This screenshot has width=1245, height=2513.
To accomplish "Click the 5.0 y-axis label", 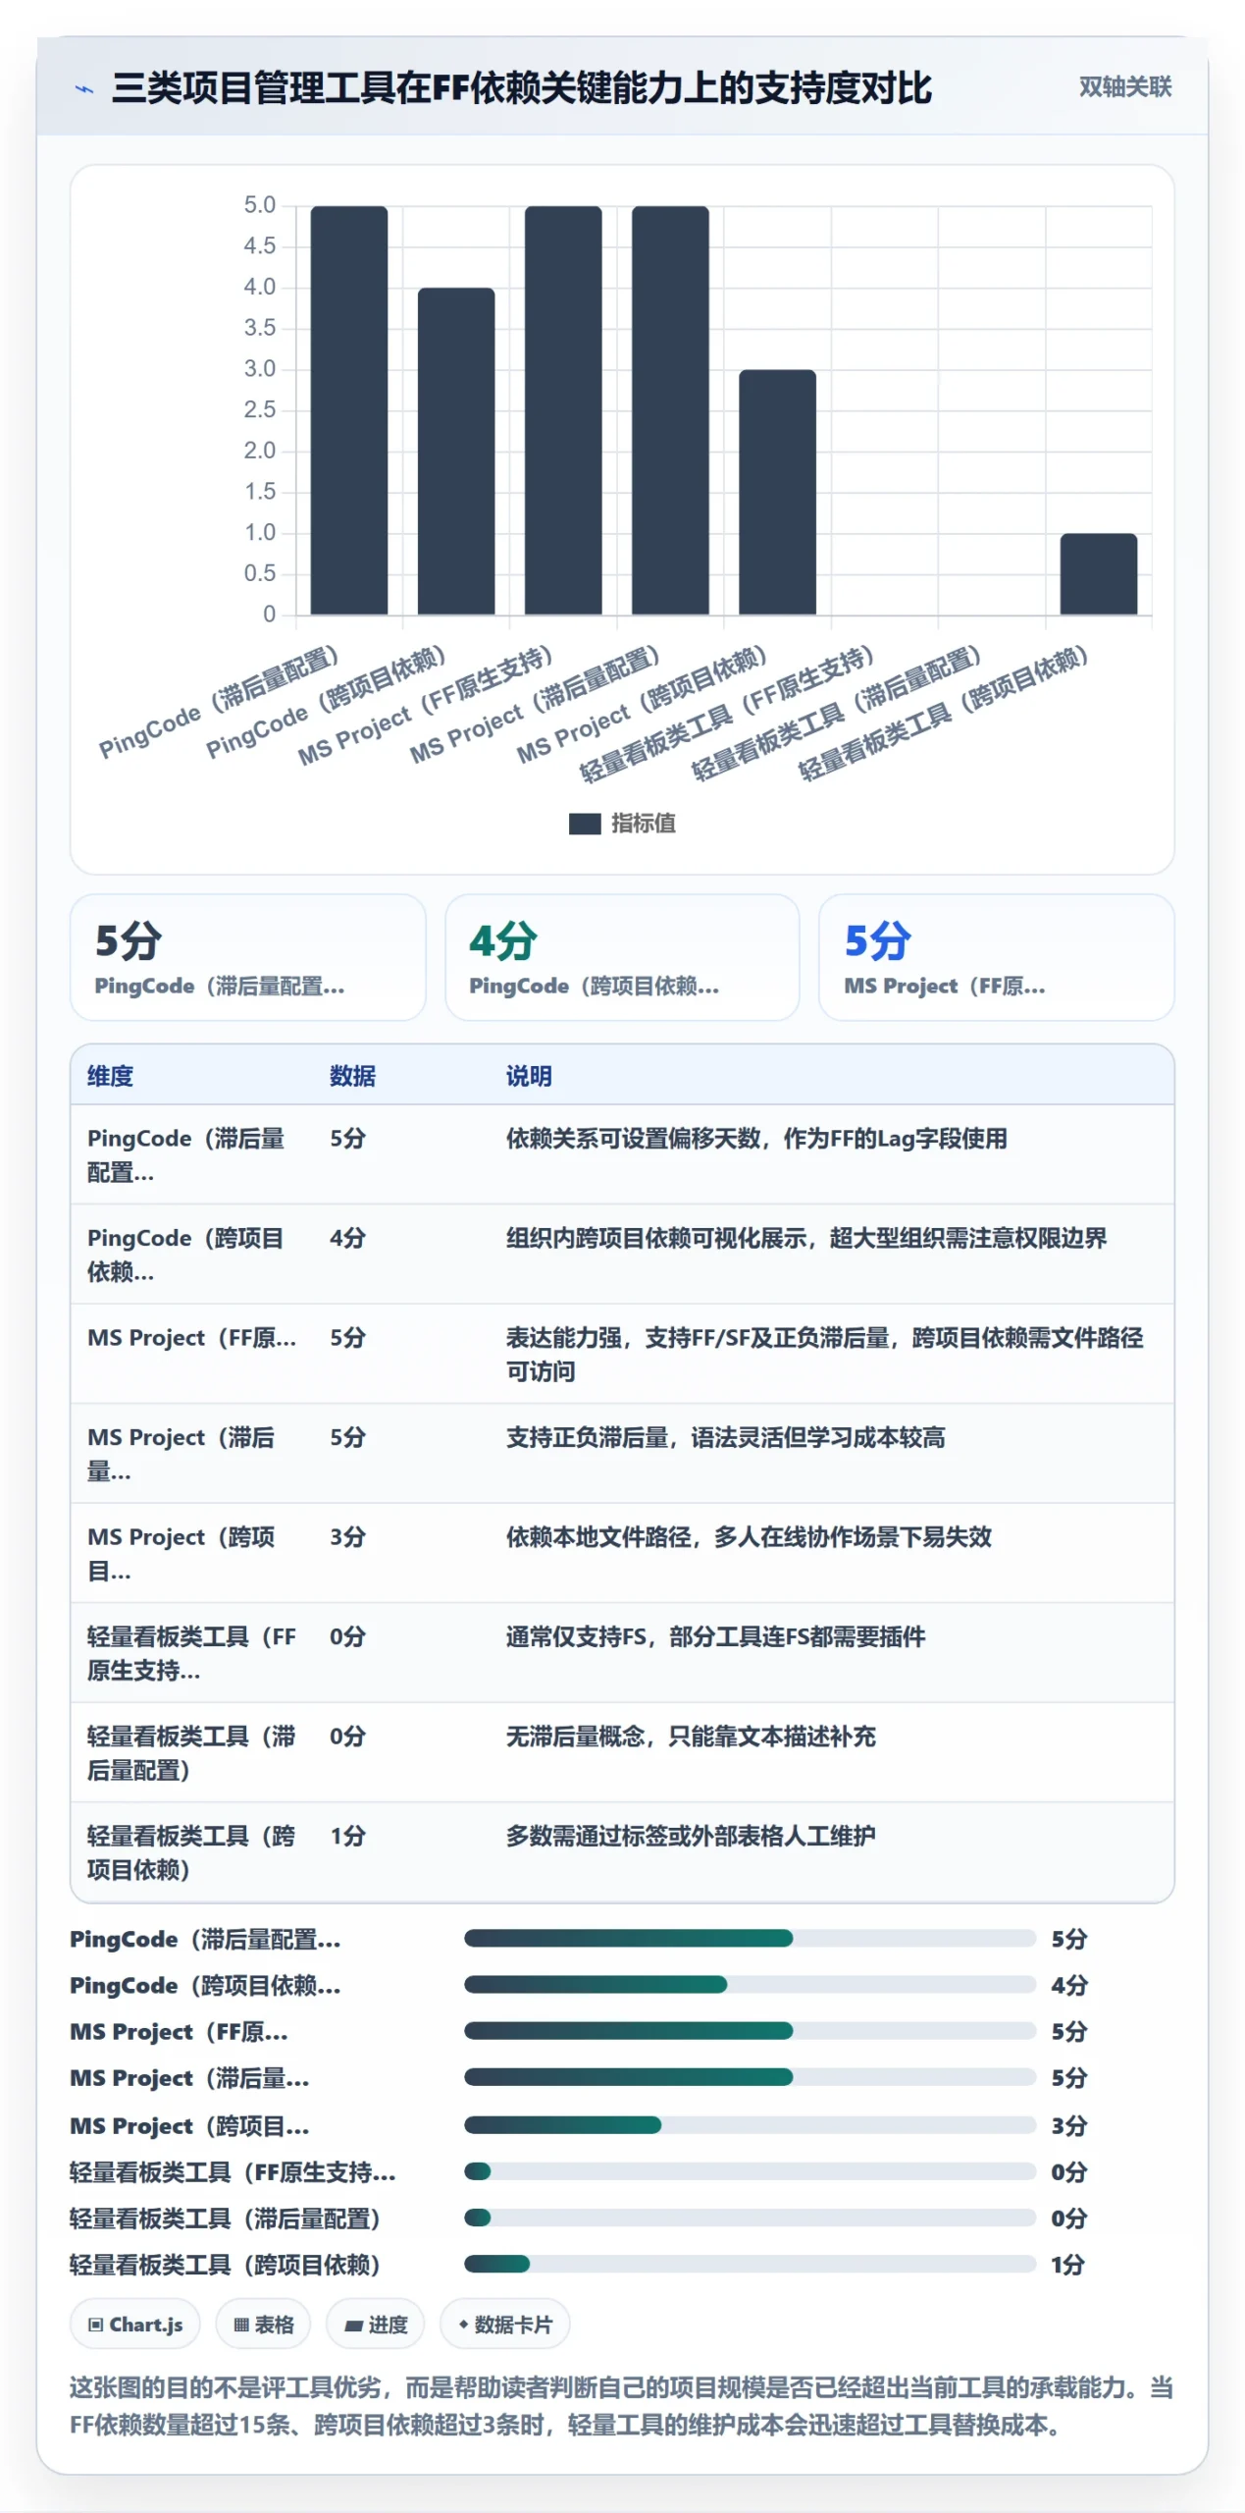I will click(x=260, y=205).
